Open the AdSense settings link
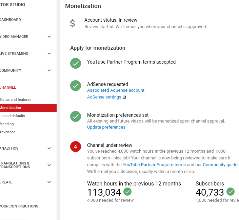This screenshot has height=220, width=239. (104, 97)
